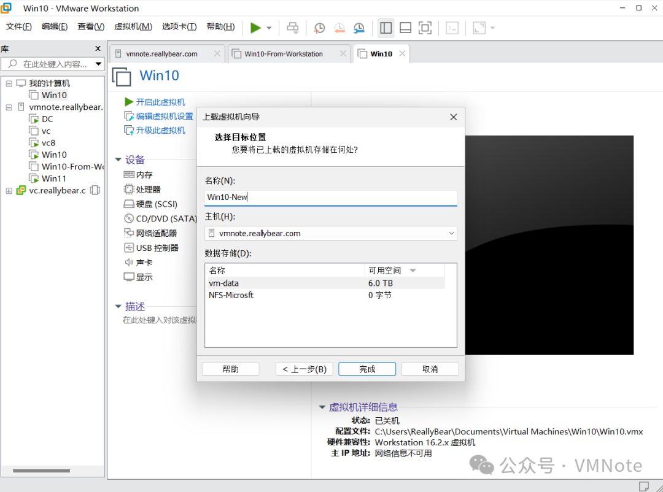Click the green power-on play toolbar icon
The image size is (663, 492).
tap(255, 28)
